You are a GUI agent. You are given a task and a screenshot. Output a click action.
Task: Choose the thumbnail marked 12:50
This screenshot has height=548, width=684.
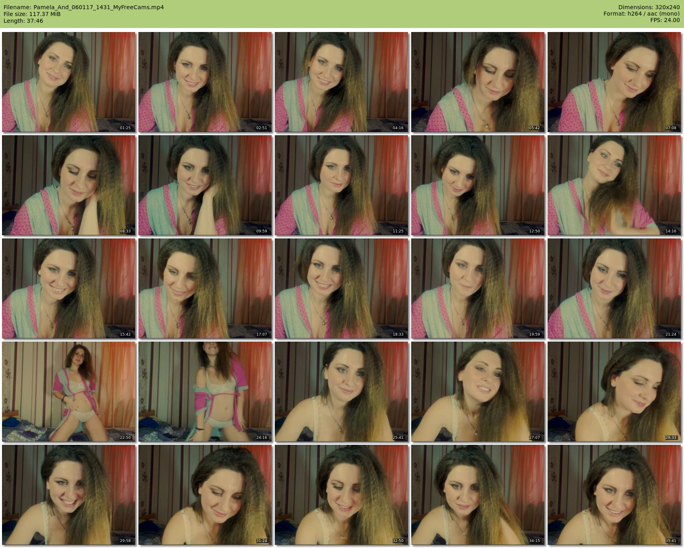point(478,185)
